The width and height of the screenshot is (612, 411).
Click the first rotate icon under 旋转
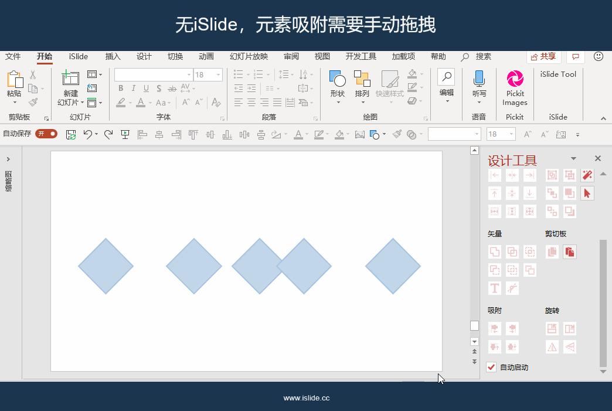[552, 329]
